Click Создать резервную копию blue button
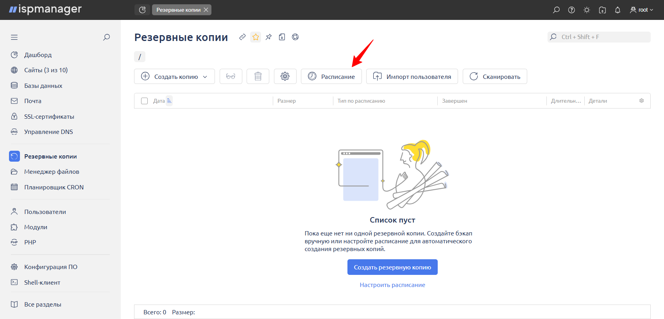 392,267
